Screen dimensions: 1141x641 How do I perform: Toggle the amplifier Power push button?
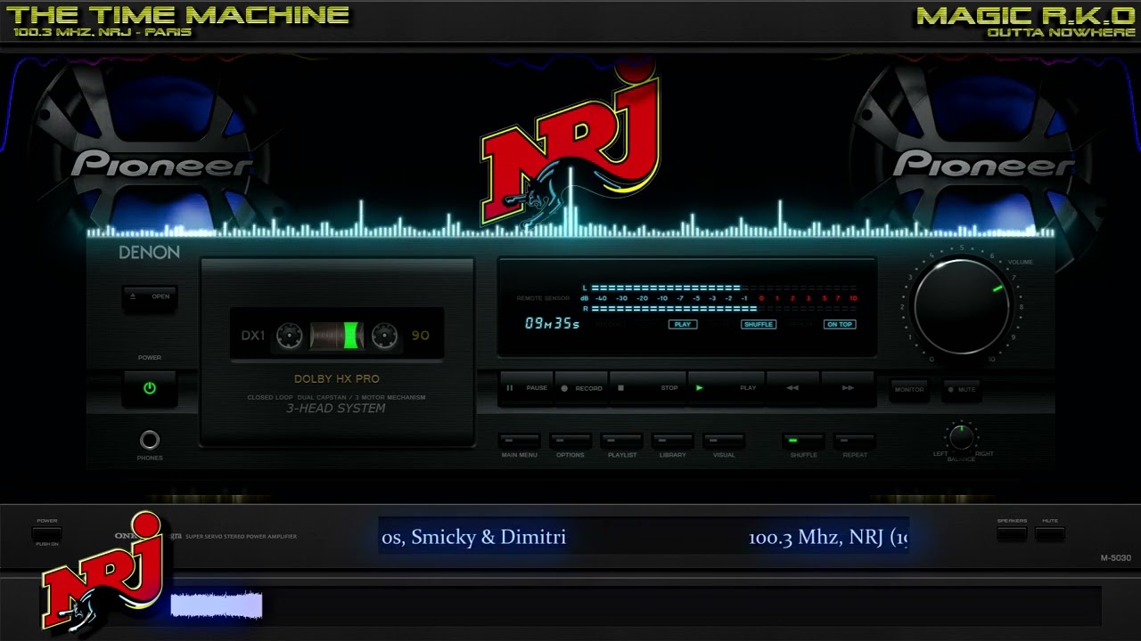[47, 533]
